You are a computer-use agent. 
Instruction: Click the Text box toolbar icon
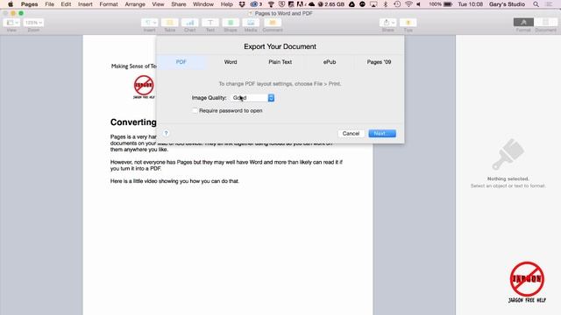point(210,23)
